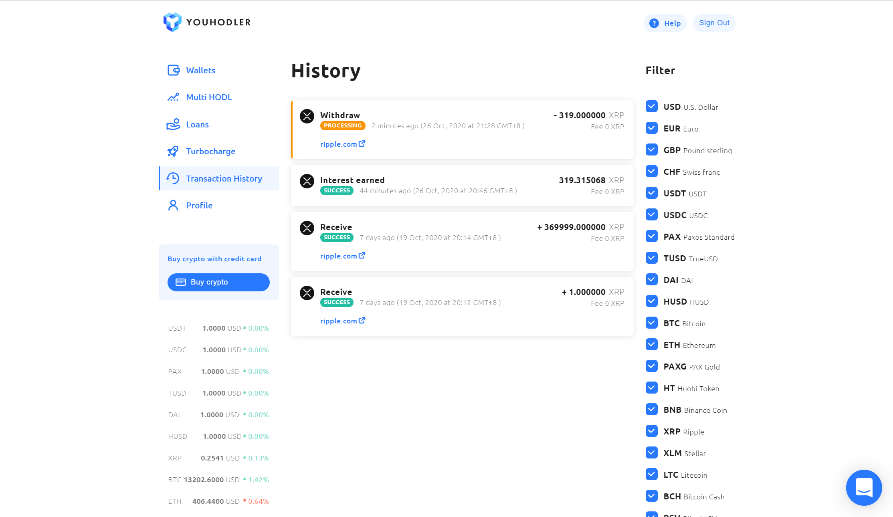This screenshot has width=893, height=517.
Task: Click SUCCESS badge on Interest earned row
Action: click(x=337, y=190)
